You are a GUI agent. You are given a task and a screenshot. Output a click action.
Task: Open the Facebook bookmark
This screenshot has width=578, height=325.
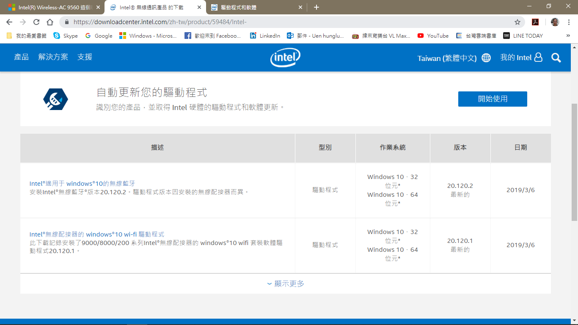click(213, 36)
